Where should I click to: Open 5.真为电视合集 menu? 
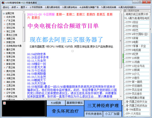[x=109, y=7]
